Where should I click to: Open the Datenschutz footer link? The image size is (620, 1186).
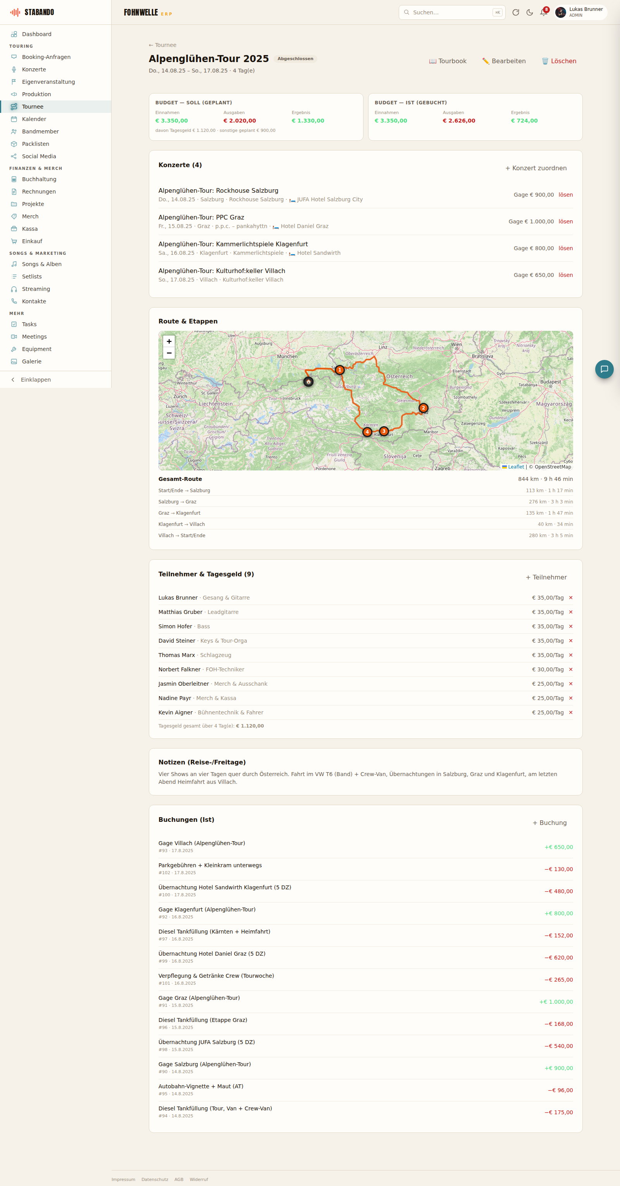click(155, 1179)
